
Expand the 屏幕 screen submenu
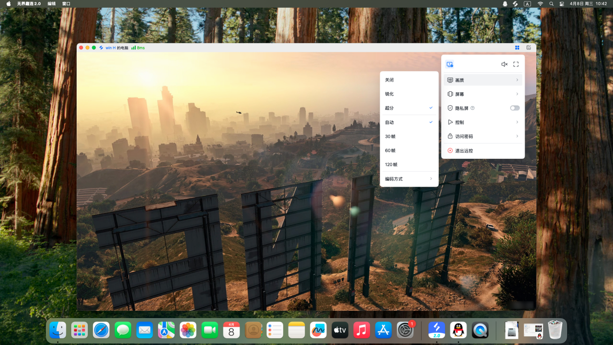483,94
